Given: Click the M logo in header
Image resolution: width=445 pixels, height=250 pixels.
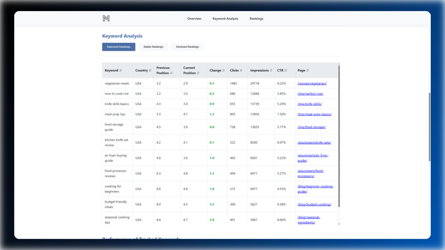Looking at the screenshot, I should coord(106,19).
